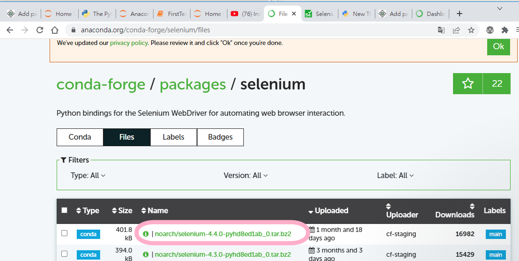
Task: Open a new browser tab
Action: pyautogui.click(x=459, y=14)
